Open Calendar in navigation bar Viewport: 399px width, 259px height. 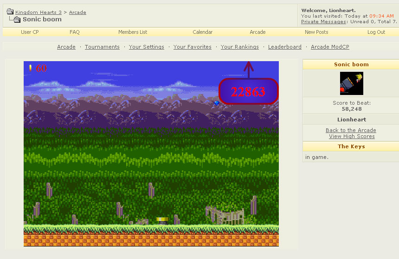pos(203,32)
